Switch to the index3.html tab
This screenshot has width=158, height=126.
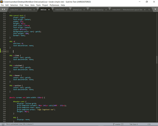pos(60,10)
